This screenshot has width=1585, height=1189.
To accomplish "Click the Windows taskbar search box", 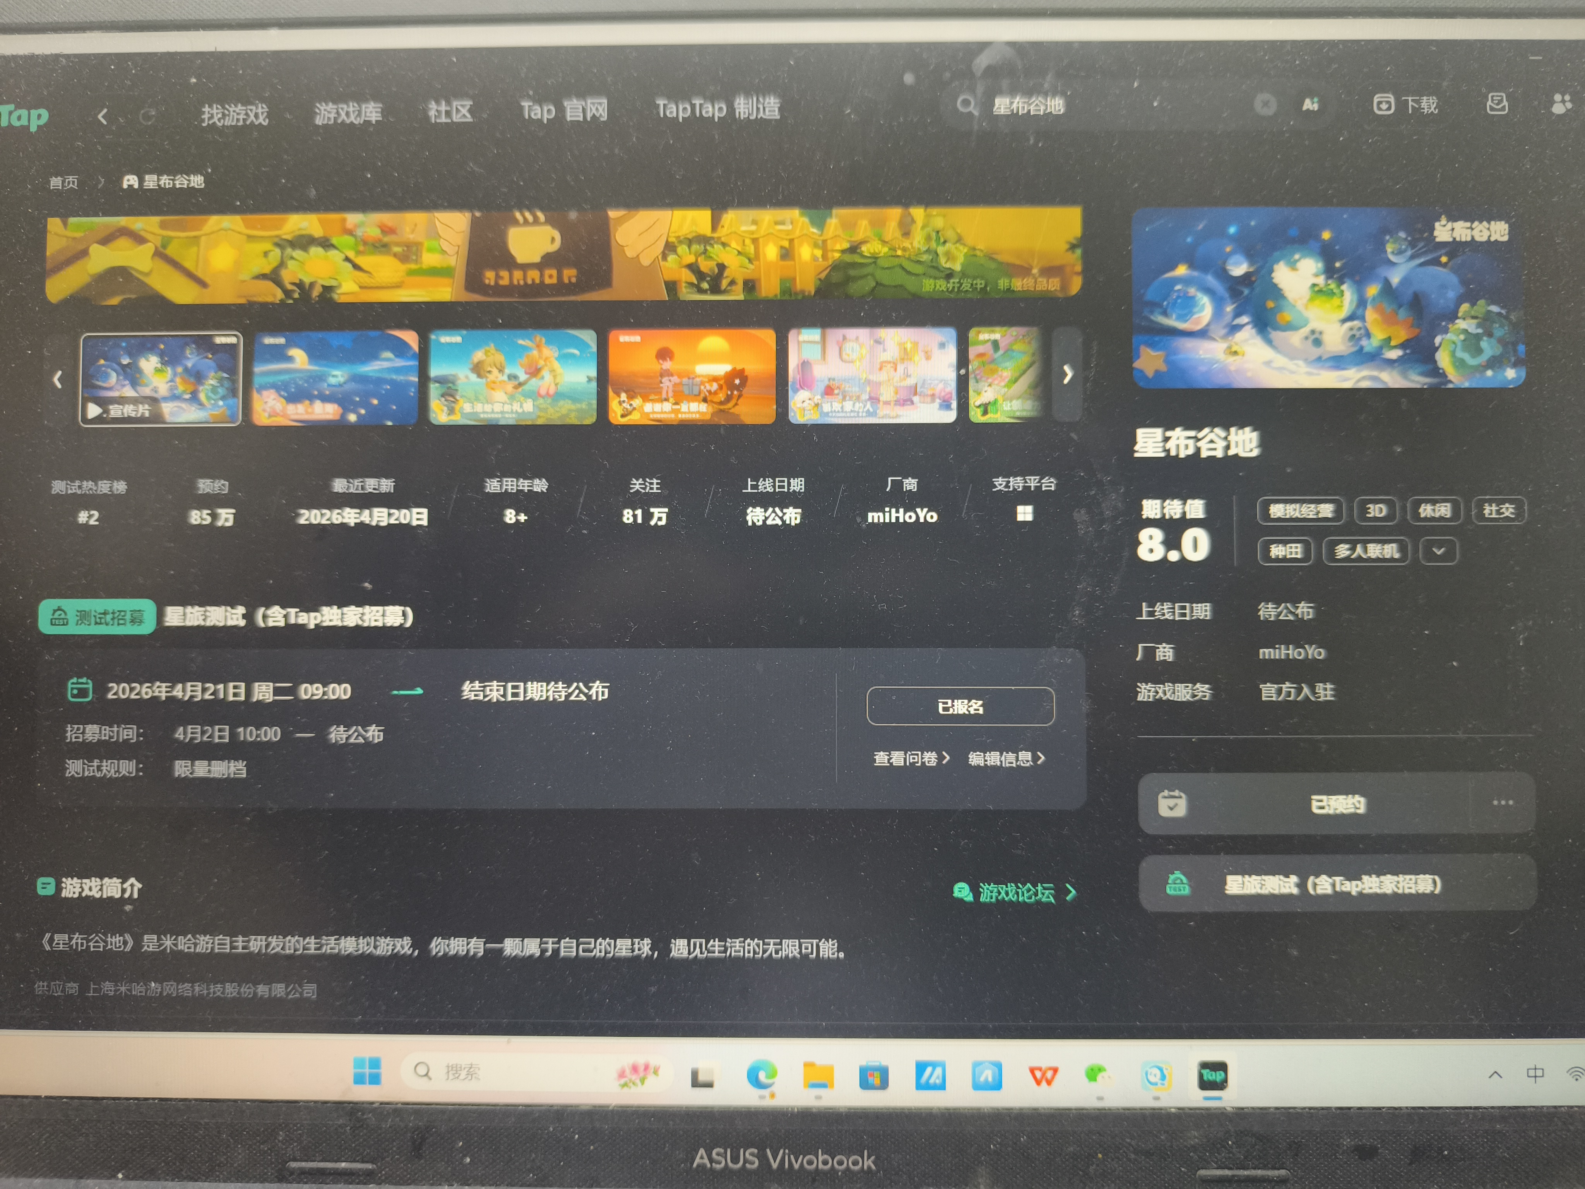I will (536, 1072).
